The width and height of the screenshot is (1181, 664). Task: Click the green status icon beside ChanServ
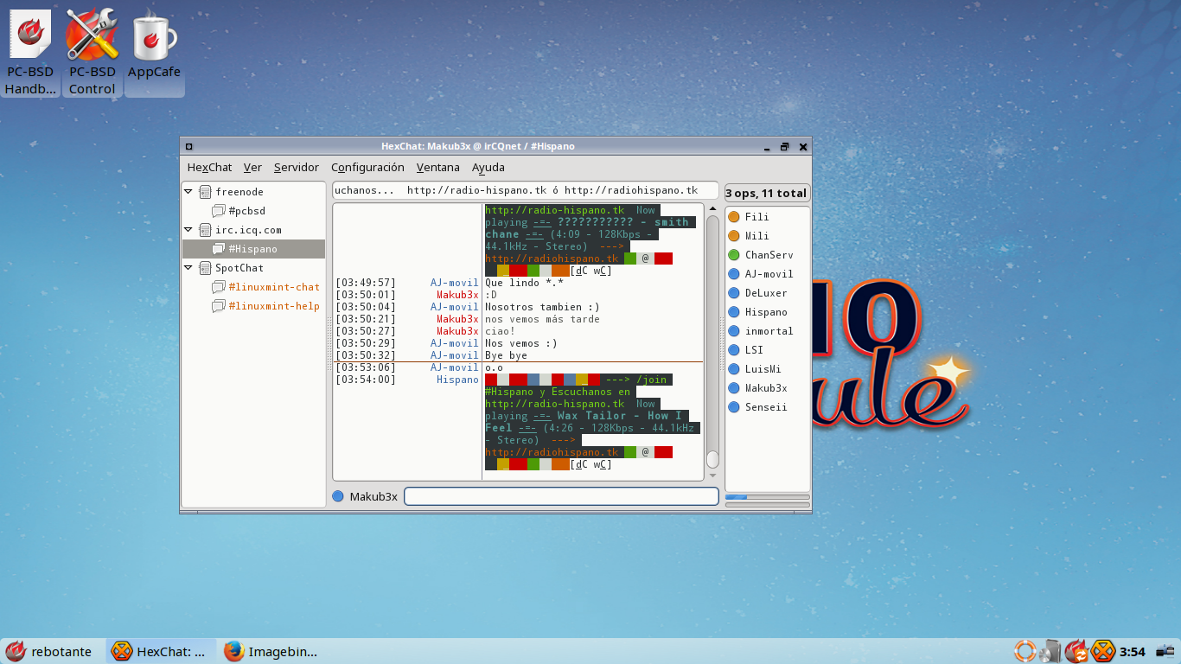(x=734, y=255)
